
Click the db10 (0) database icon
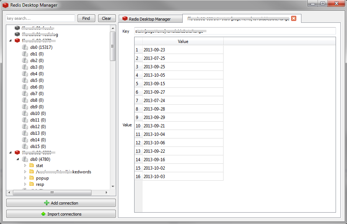coord(25,113)
